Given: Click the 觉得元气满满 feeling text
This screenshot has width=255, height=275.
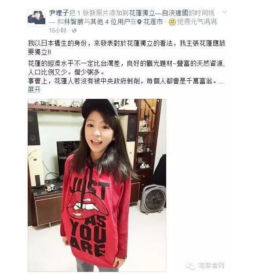Looking at the screenshot, I should point(197,22).
